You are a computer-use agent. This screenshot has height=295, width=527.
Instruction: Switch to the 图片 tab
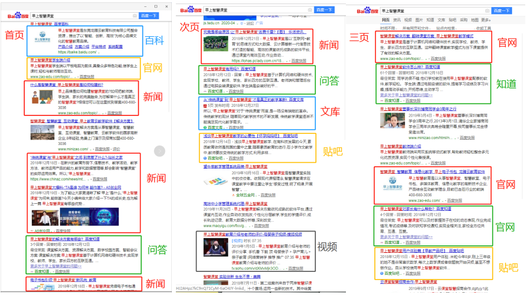[x=419, y=20]
